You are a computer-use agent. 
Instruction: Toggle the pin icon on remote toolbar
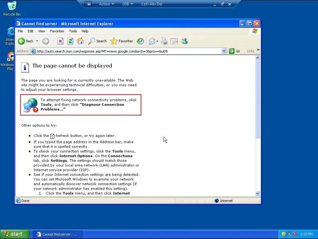[x=89, y=4]
